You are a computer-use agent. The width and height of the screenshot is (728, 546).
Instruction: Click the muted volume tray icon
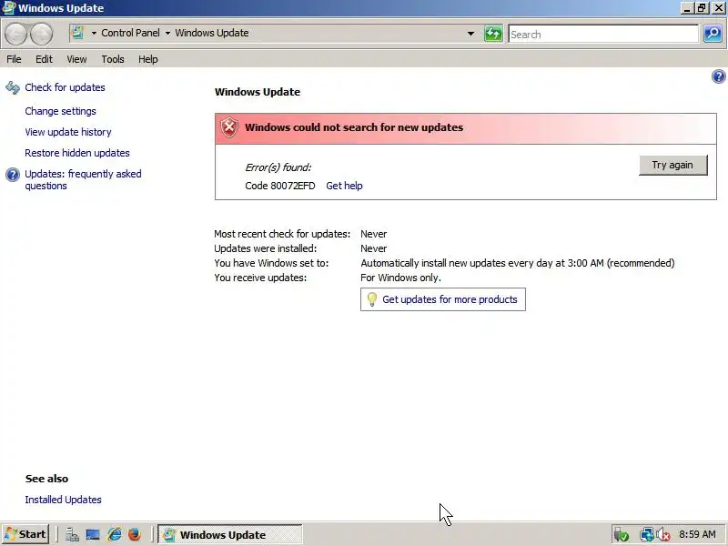tap(663, 535)
